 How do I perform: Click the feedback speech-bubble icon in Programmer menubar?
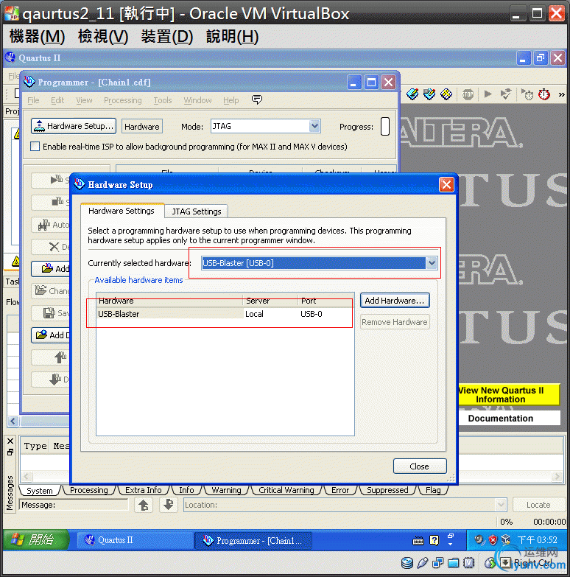point(257,99)
